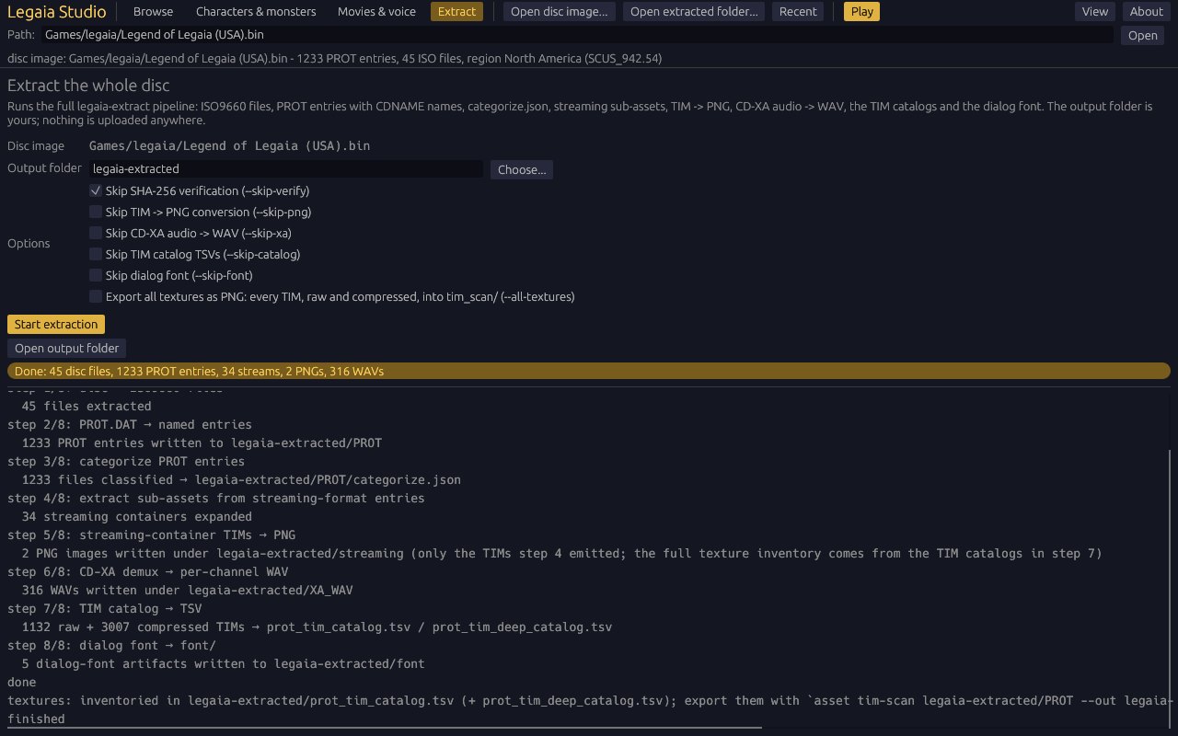Open the Recent list

(x=798, y=12)
